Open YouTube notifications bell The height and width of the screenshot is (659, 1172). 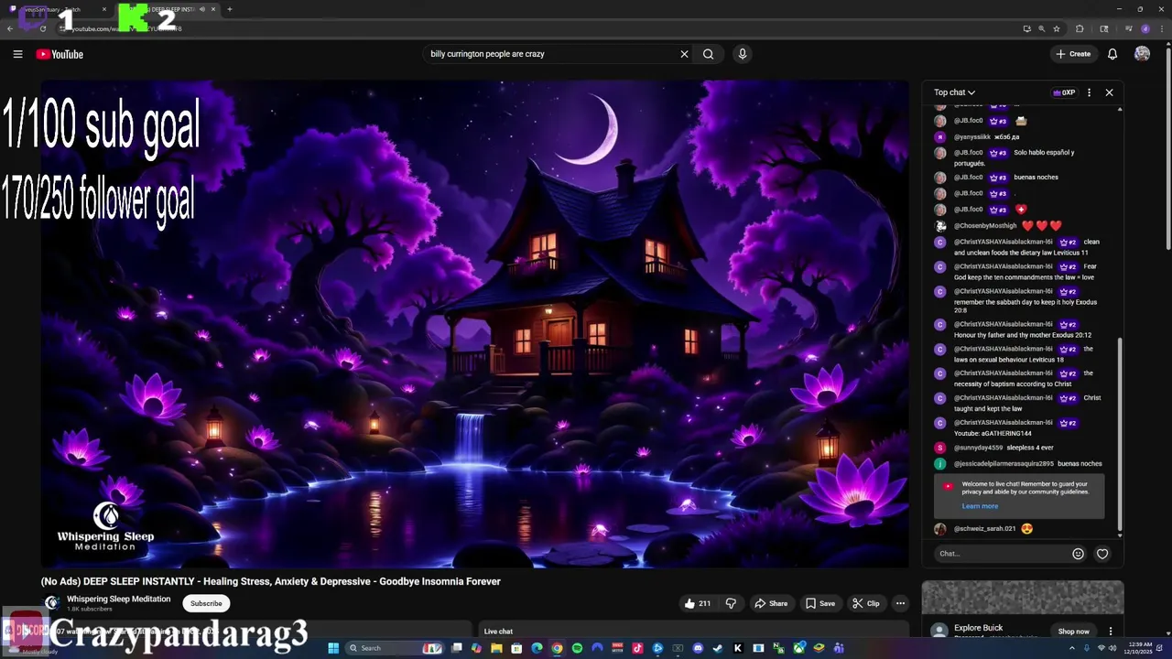1112,54
